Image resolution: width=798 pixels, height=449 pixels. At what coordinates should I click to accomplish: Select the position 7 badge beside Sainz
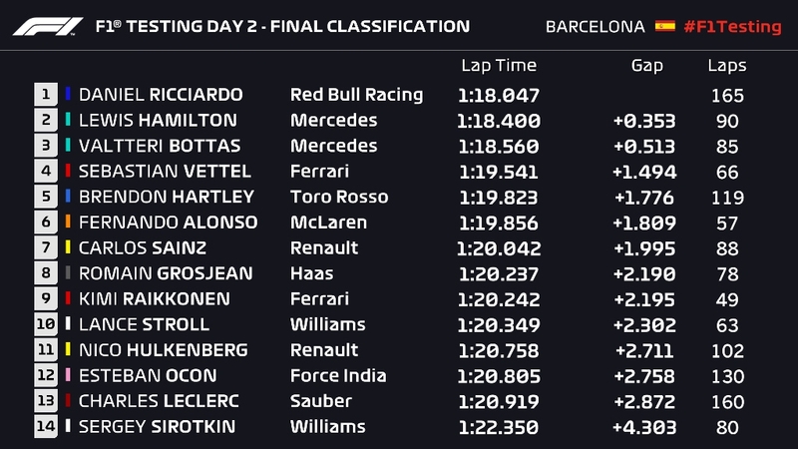point(45,247)
